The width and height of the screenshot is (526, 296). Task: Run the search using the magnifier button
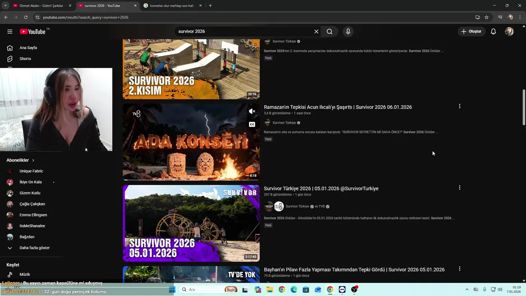tap(330, 32)
